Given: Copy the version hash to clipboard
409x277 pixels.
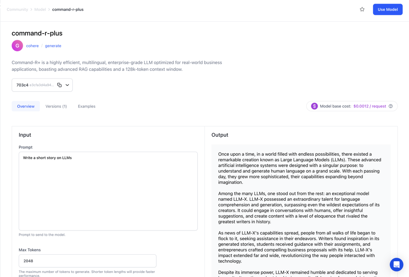Looking at the screenshot, I should coord(60,85).
